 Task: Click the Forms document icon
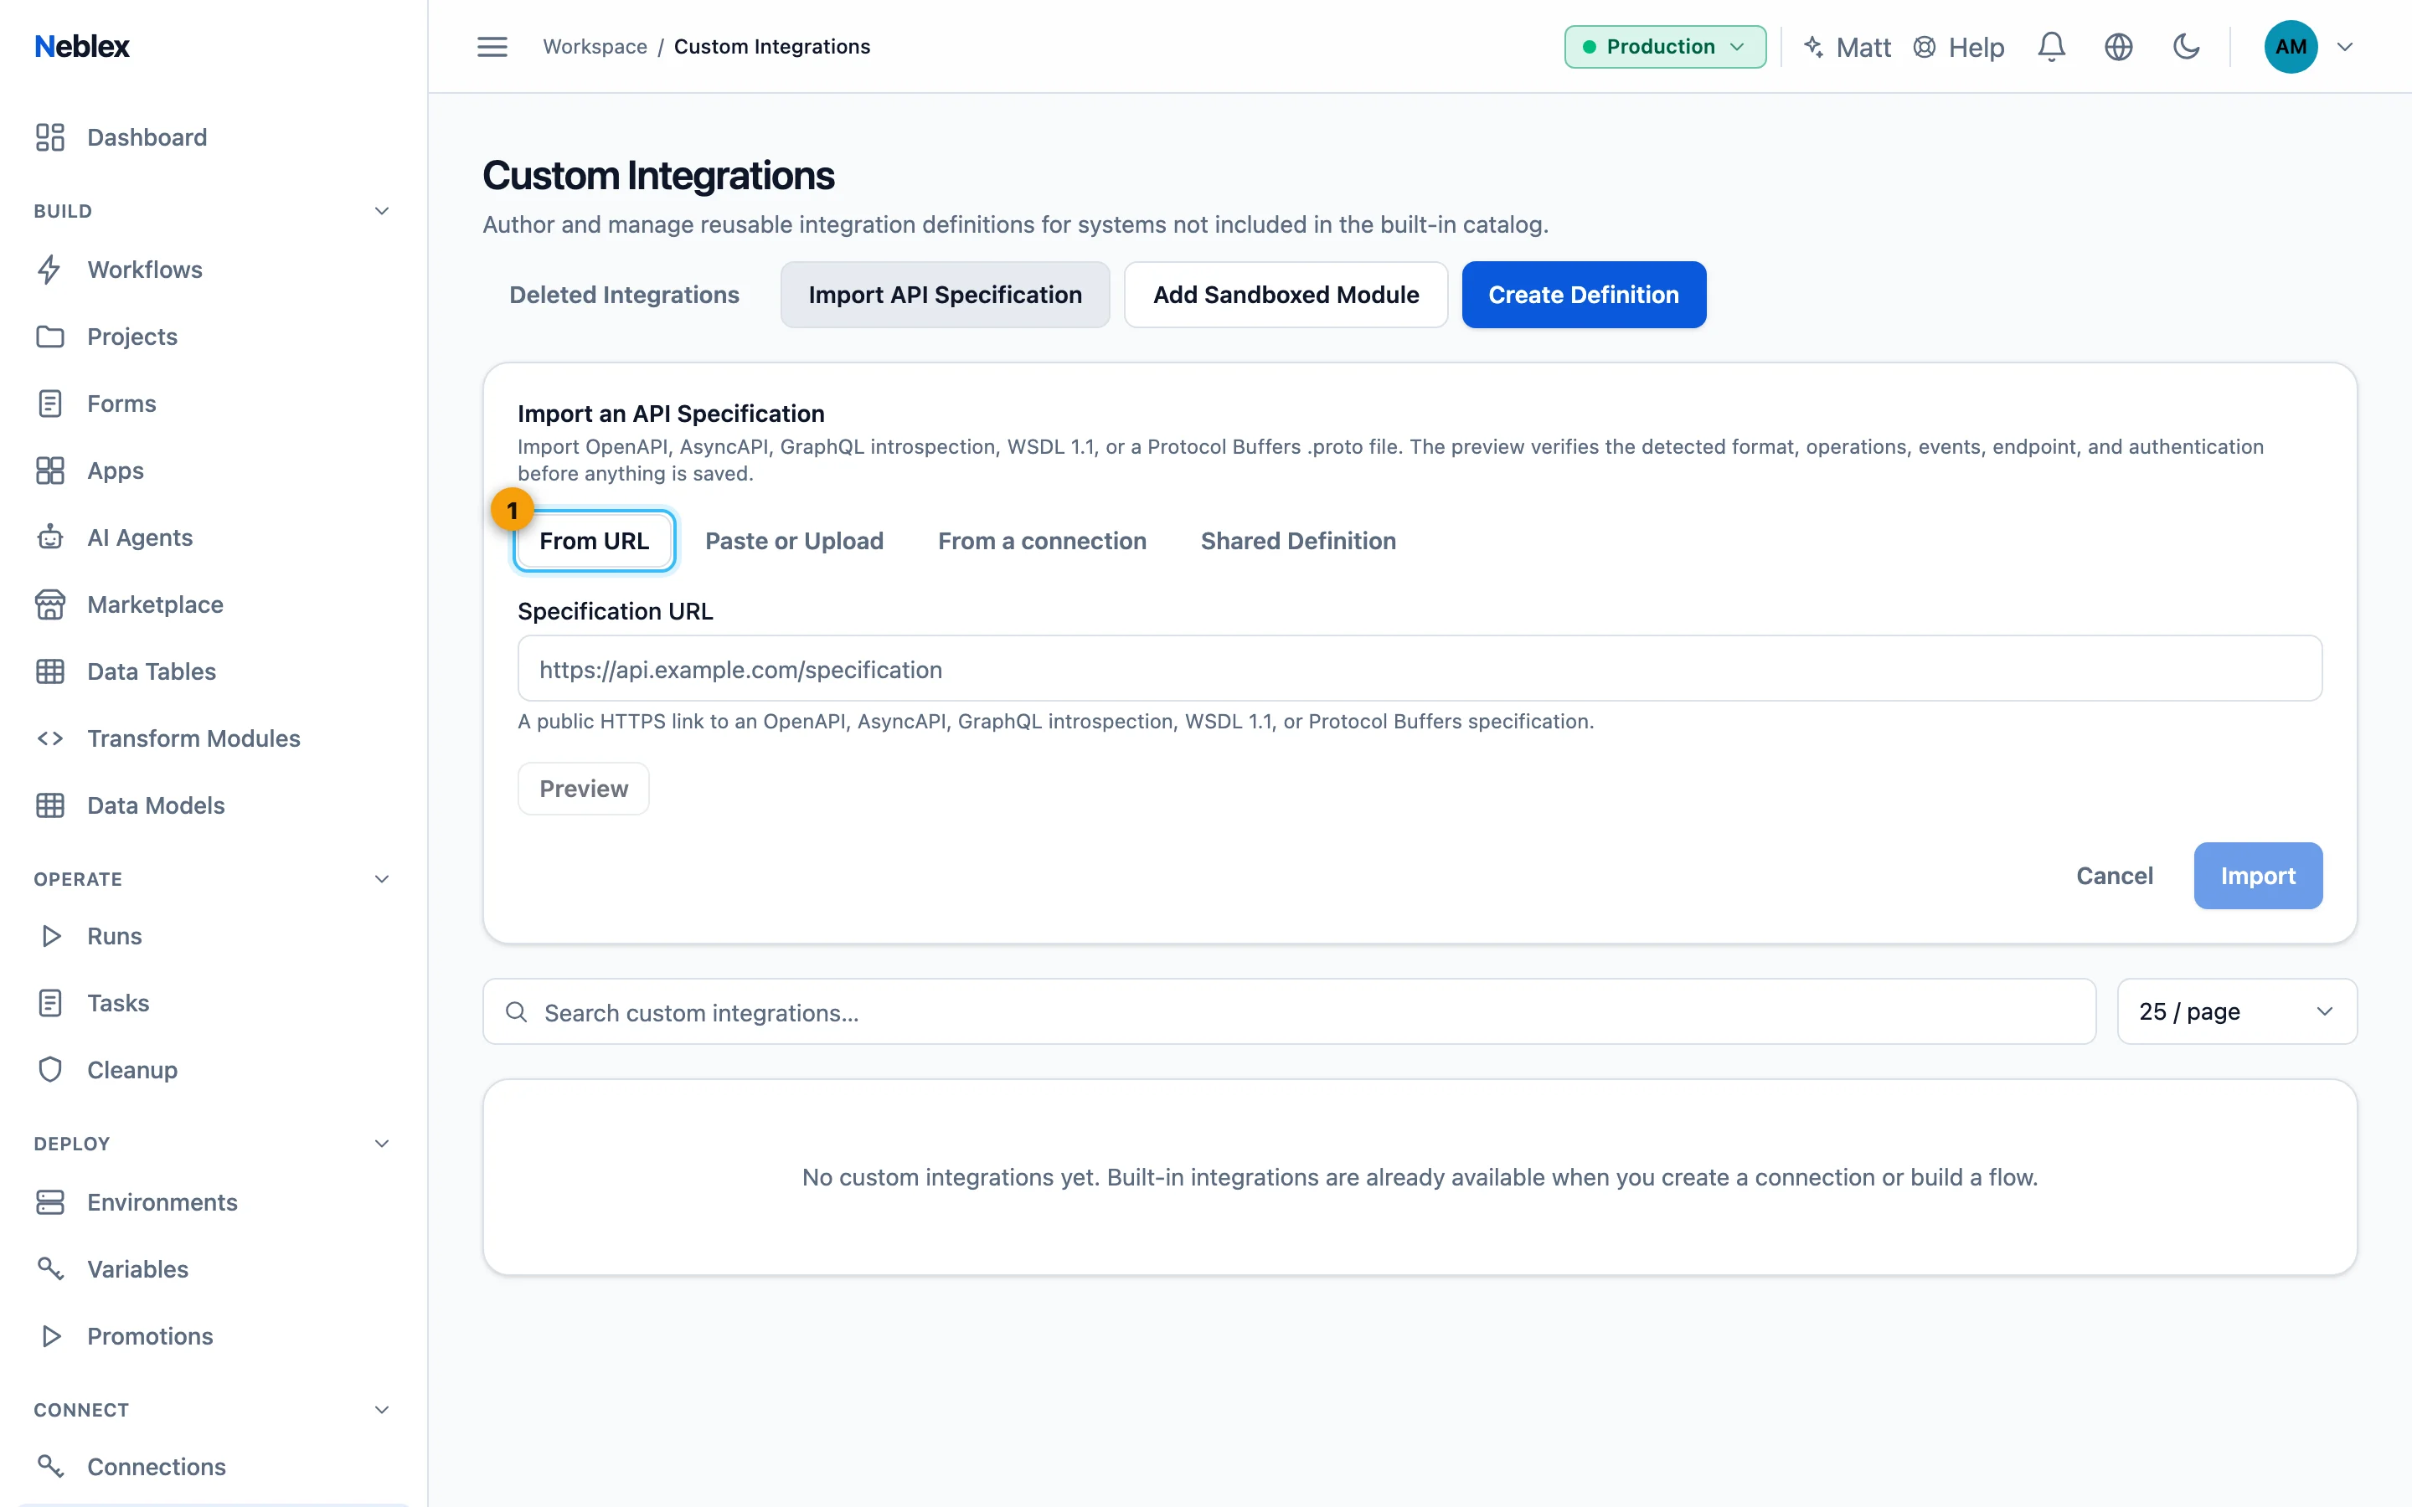(50, 403)
